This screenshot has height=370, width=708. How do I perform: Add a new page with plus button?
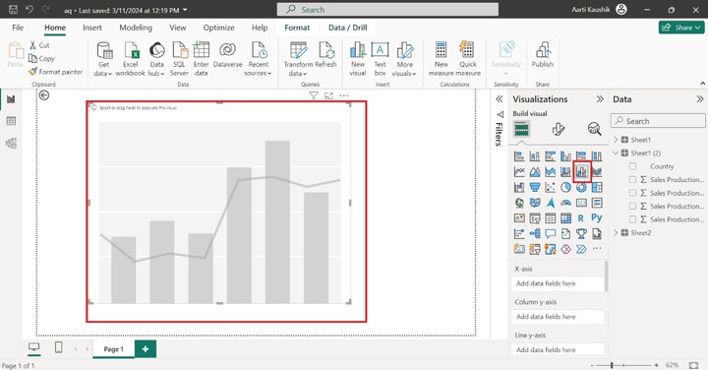(146, 348)
